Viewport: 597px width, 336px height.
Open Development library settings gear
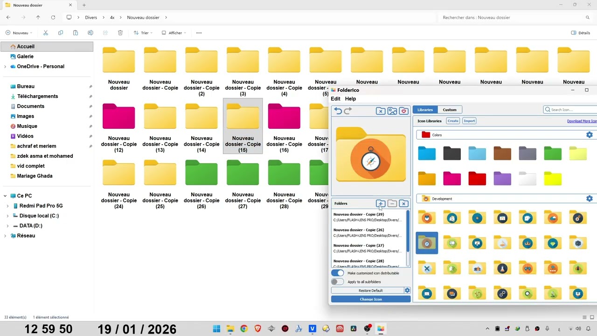click(590, 199)
